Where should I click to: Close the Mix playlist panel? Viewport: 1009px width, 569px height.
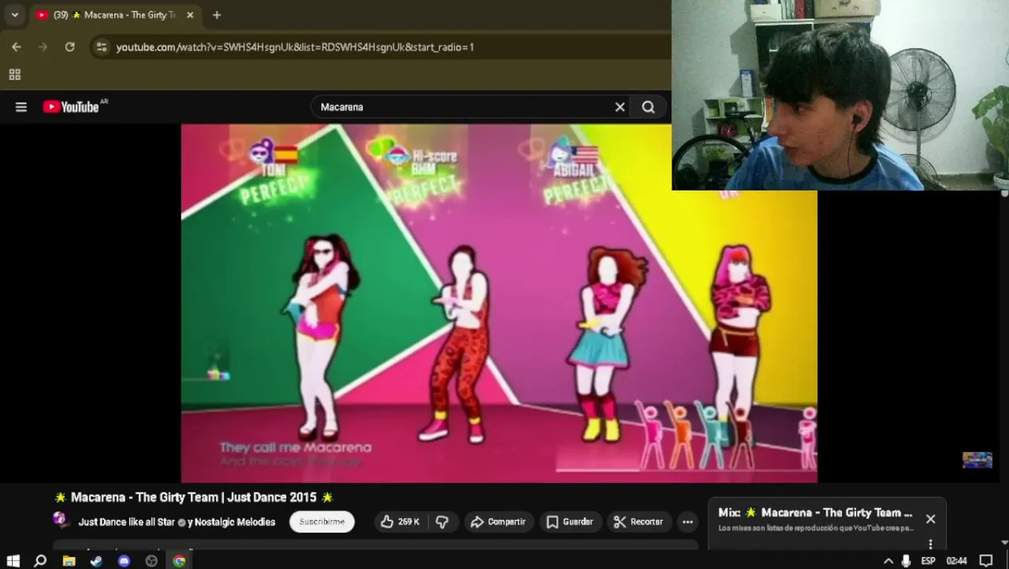931,519
